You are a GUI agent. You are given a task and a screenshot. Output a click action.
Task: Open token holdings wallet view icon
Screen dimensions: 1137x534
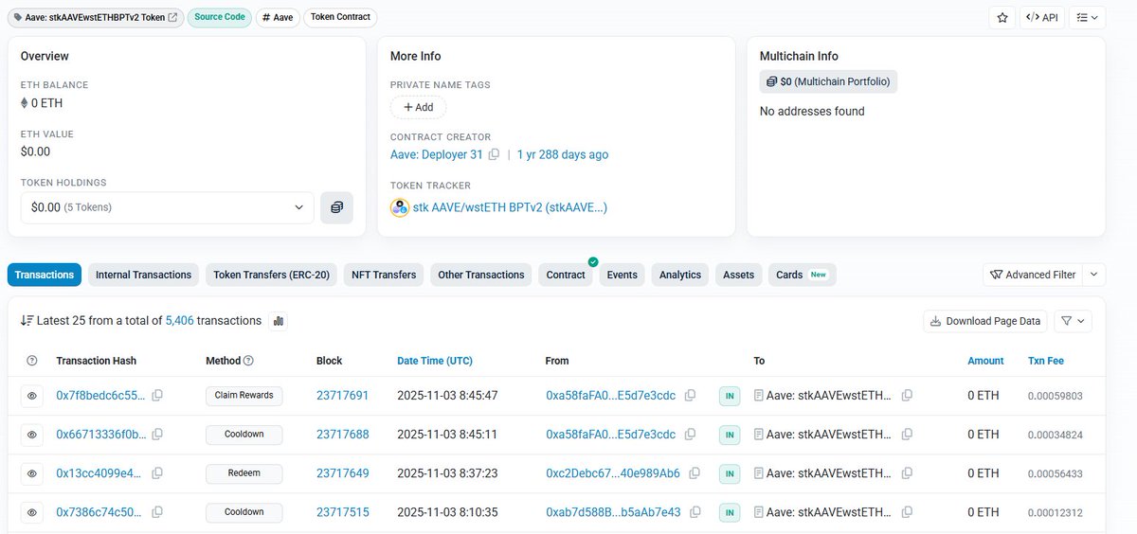pyautogui.click(x=336, y=206)
